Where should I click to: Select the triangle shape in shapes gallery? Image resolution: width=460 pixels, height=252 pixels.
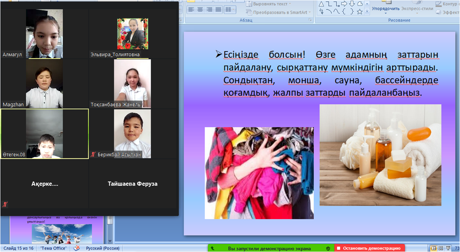coord(321,4)
